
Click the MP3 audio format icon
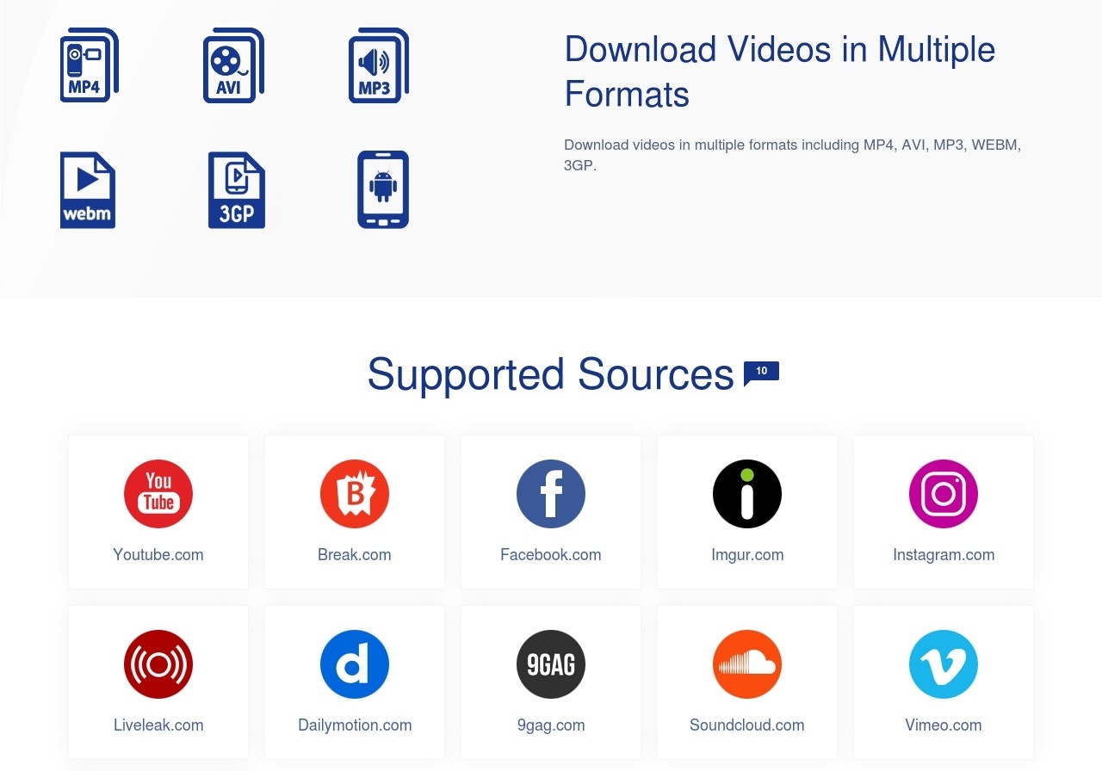tap(379, 65)
